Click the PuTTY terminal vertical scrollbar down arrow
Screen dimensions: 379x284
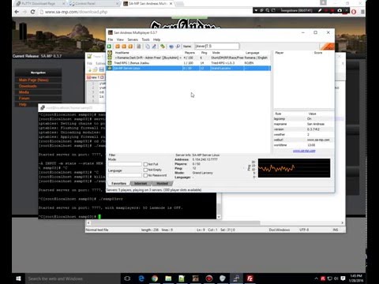(x=219, y=217)
